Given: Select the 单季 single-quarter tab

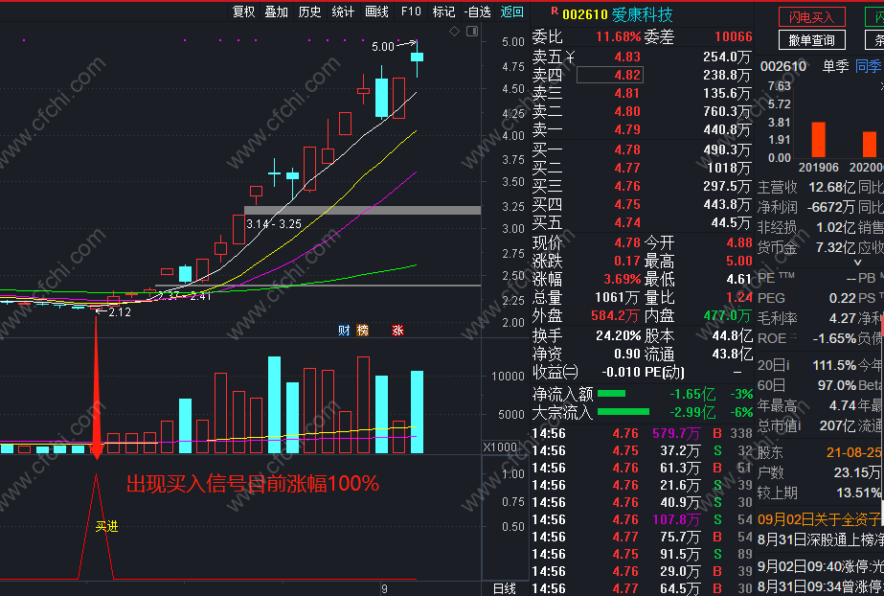Looking at the screenshot, I should (x=835, y=66).
